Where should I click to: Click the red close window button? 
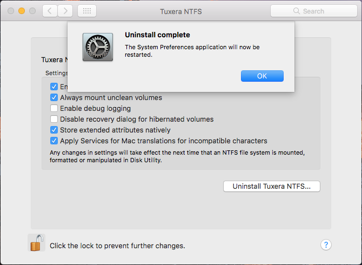[x=11, y=11]
